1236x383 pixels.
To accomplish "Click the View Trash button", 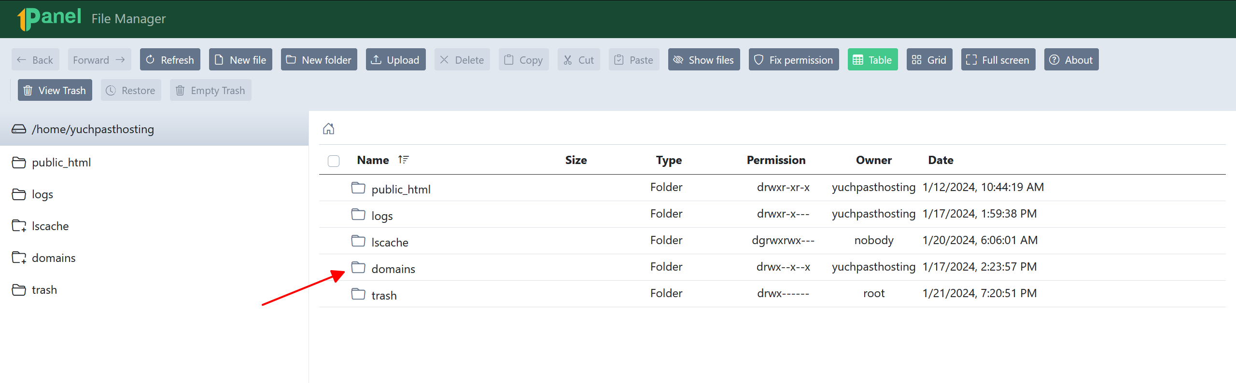I will click(x=55, y=90).
